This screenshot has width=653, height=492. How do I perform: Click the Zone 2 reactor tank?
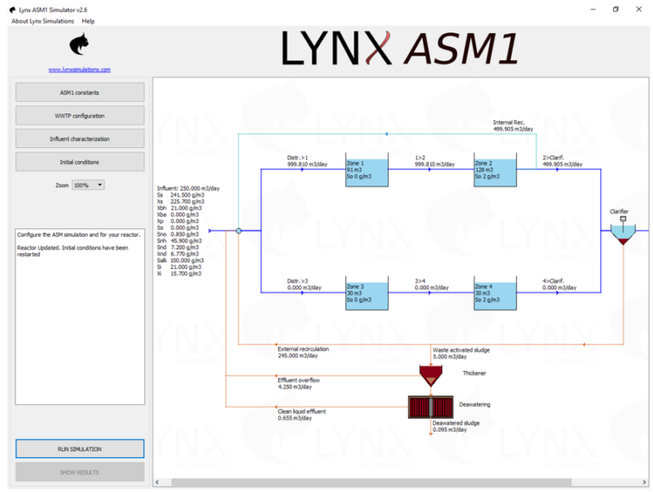495,170
